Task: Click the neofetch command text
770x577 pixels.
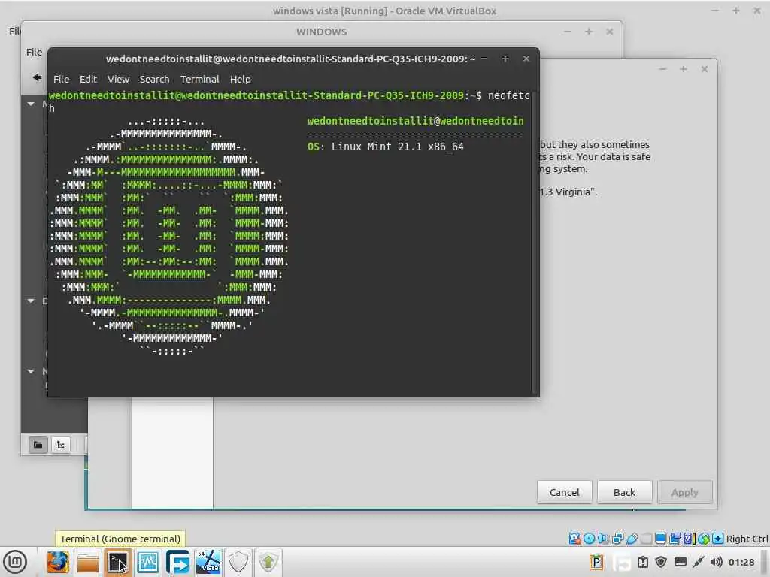Action: tap(509, 95)
